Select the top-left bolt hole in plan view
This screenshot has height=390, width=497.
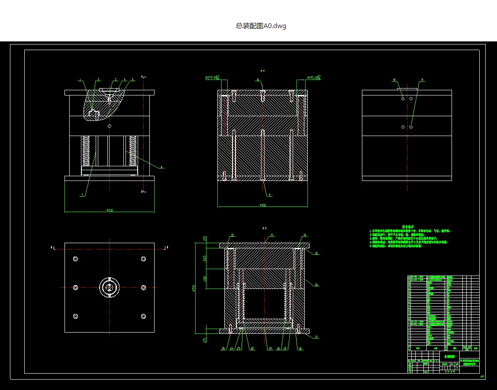pyautogui.click(x=75, y=259)
